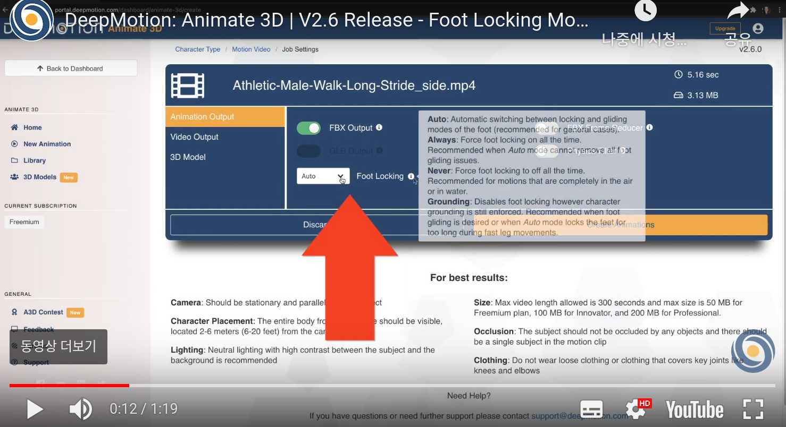Click Back to Dashboard button

(x=71, y=69)
